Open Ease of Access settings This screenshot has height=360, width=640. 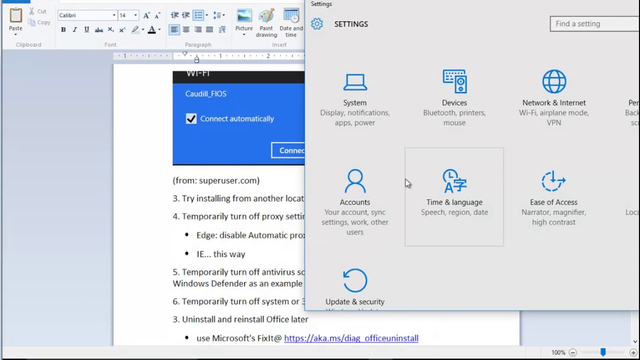coord(553,197)
